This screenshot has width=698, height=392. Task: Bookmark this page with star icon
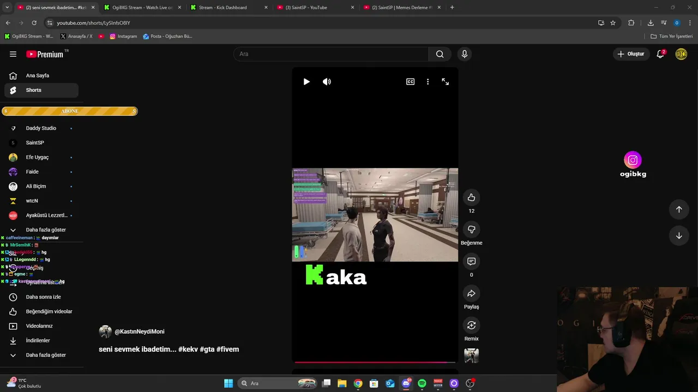(x=613, y=23)
